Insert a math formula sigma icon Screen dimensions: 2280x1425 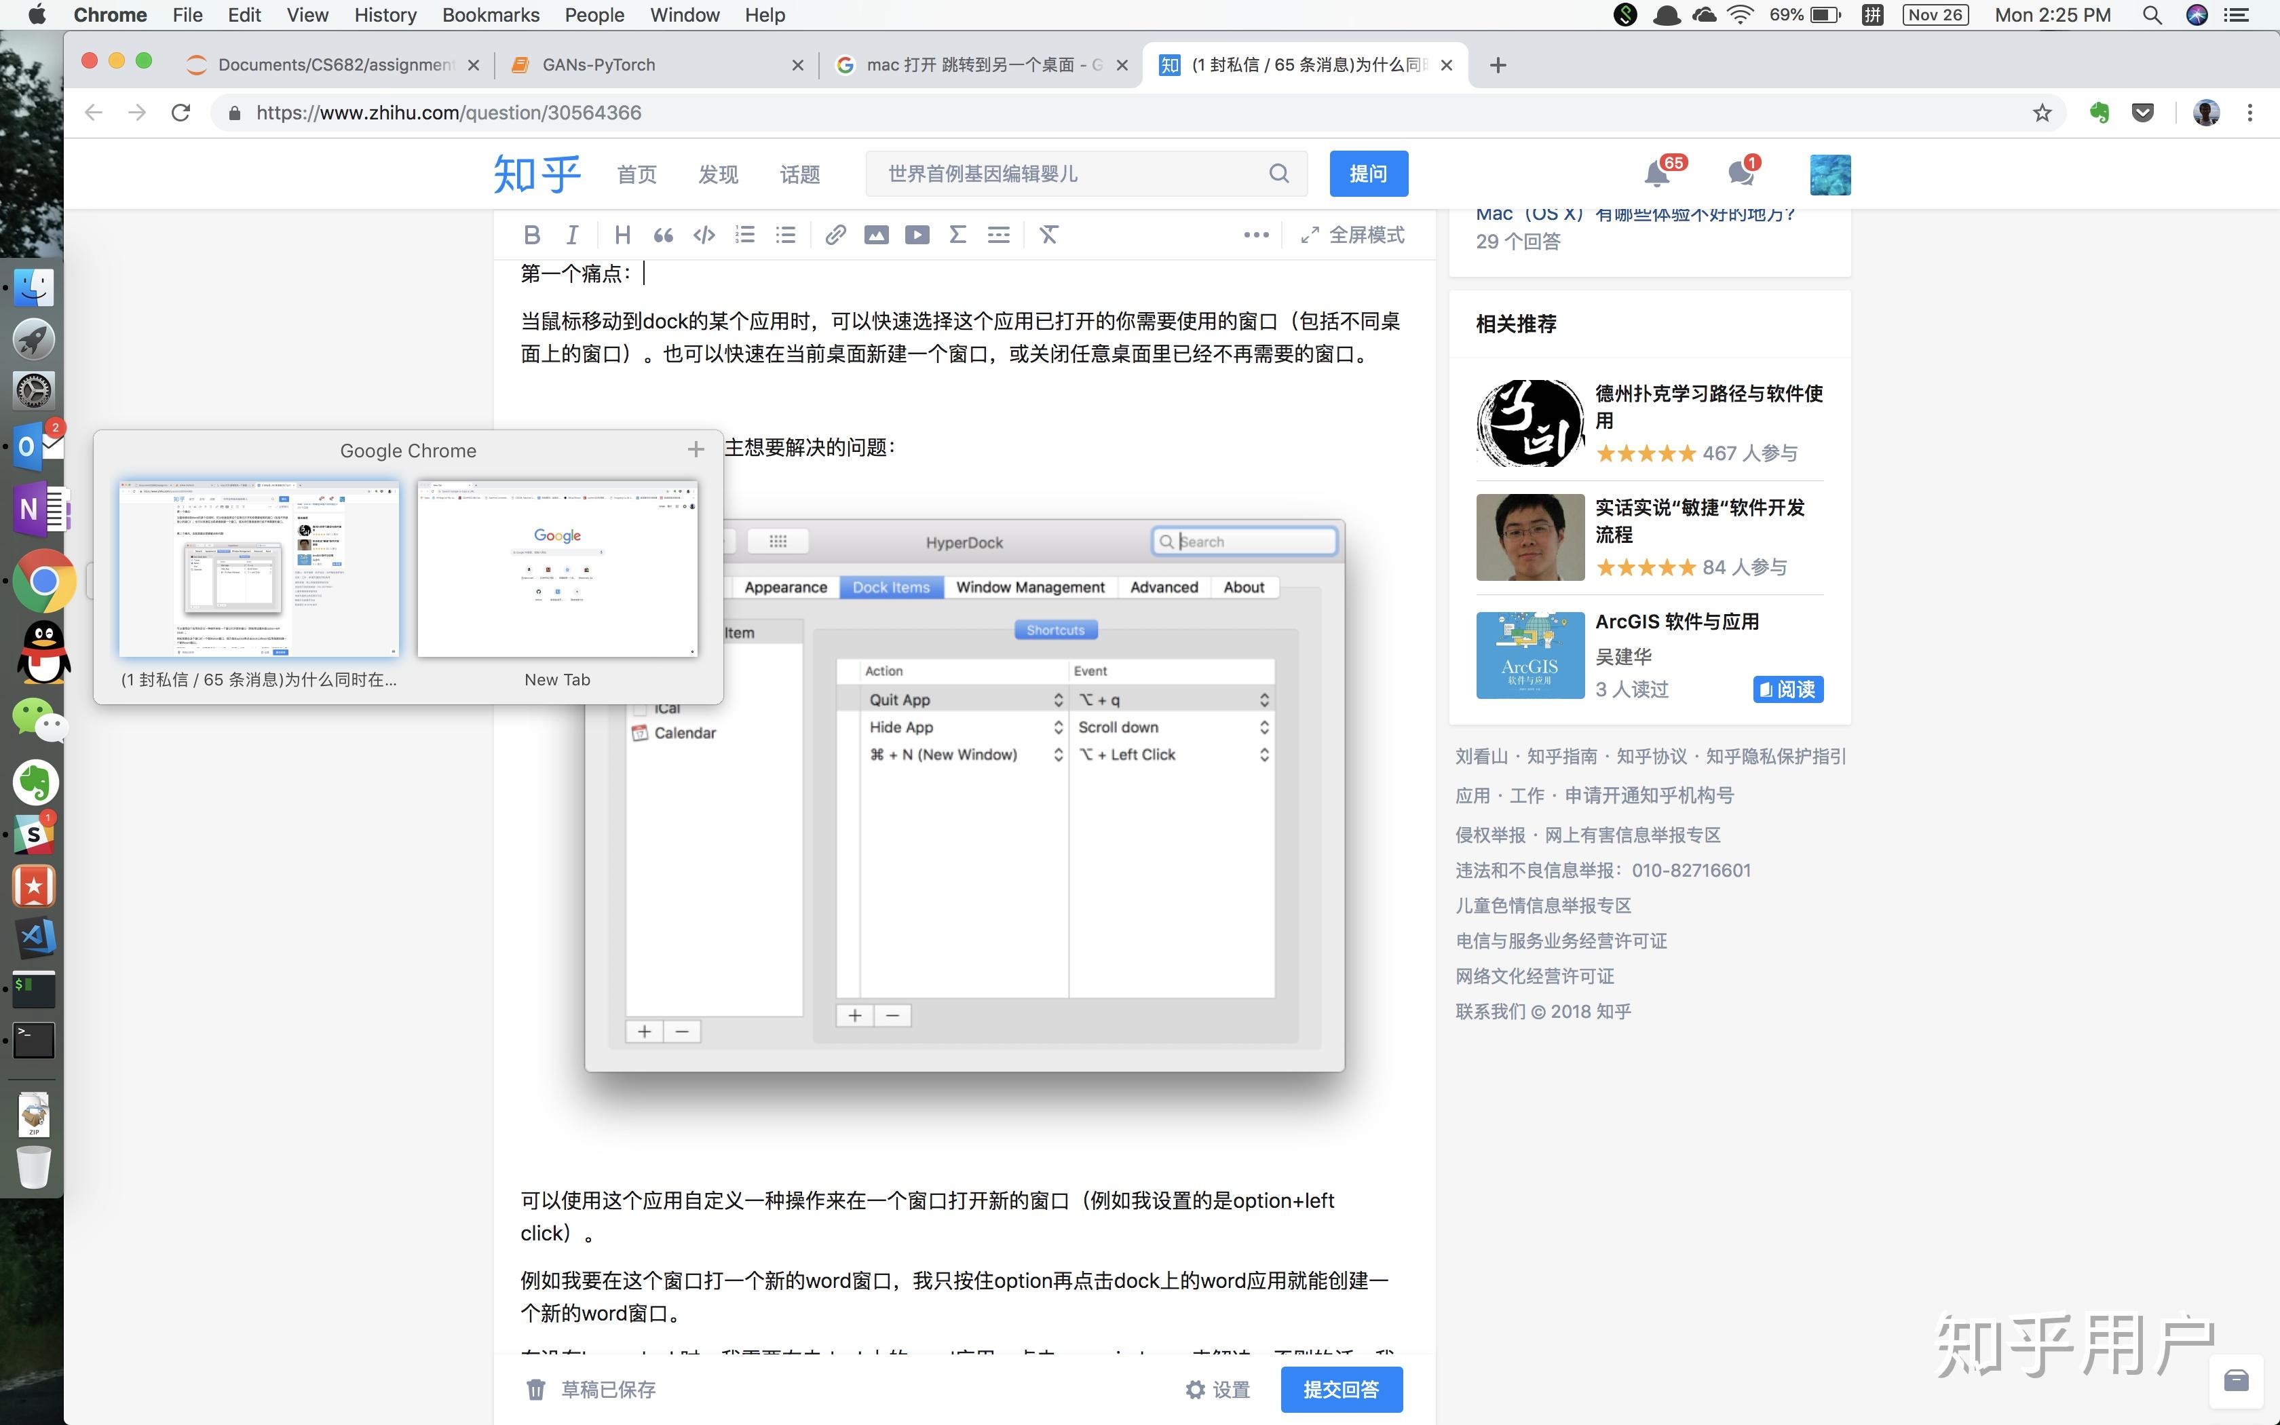pos(957,235)
